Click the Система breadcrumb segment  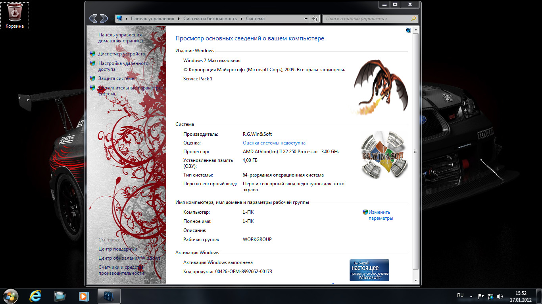click(255, 19)
